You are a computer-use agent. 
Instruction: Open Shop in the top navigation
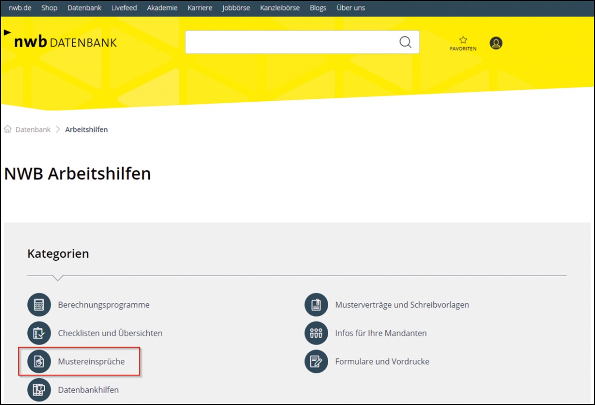point(49,8)
